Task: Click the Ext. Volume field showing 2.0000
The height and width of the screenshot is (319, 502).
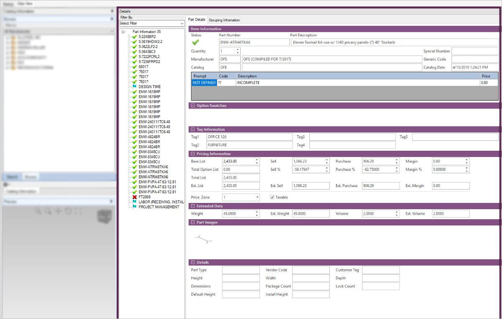Action: [x=451, y=213]
